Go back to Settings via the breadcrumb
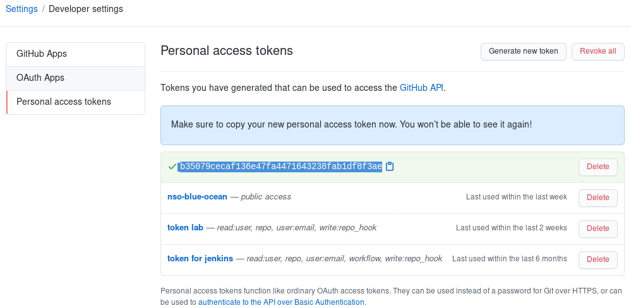Image resolution: width=631 pixels, height=308 pixels. [x=21, y=9]
